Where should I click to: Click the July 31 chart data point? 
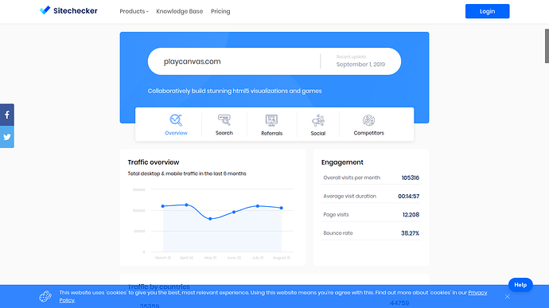258,206
